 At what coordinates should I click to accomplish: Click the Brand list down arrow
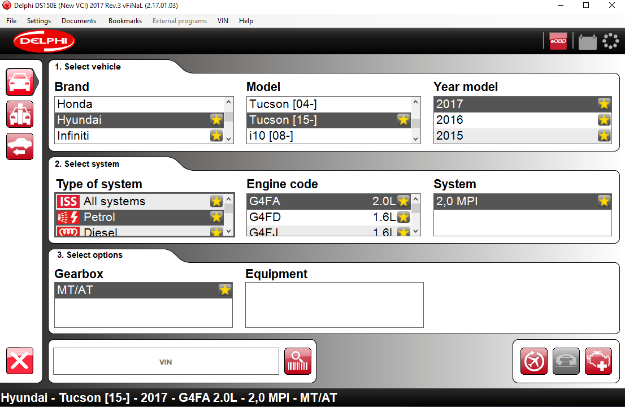229,138
